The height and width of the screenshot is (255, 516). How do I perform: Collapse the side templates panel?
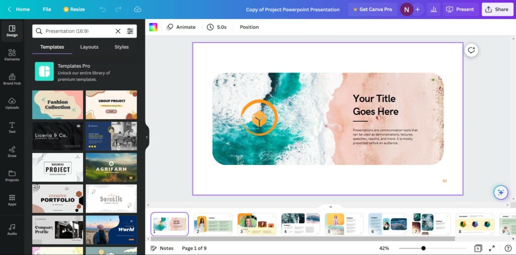click(147, 137)
